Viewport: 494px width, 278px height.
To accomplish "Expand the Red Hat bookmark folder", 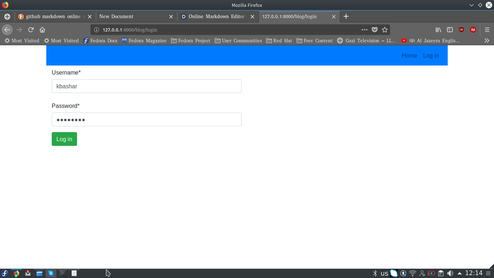I will (x=279, y=41).
